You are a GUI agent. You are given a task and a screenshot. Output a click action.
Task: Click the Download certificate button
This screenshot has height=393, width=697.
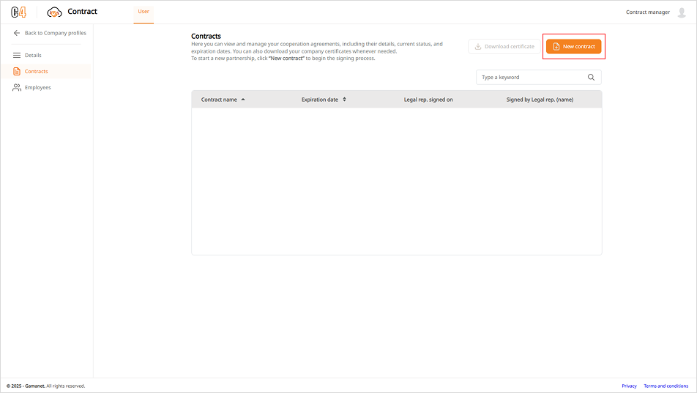click(504, 46)
